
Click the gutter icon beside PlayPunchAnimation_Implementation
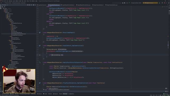click(x=40, y=83)
